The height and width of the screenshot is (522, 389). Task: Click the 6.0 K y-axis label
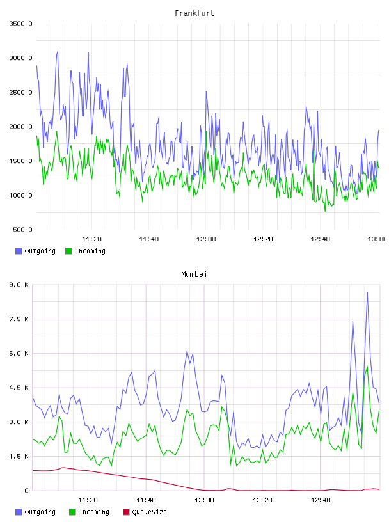(19, 353)
